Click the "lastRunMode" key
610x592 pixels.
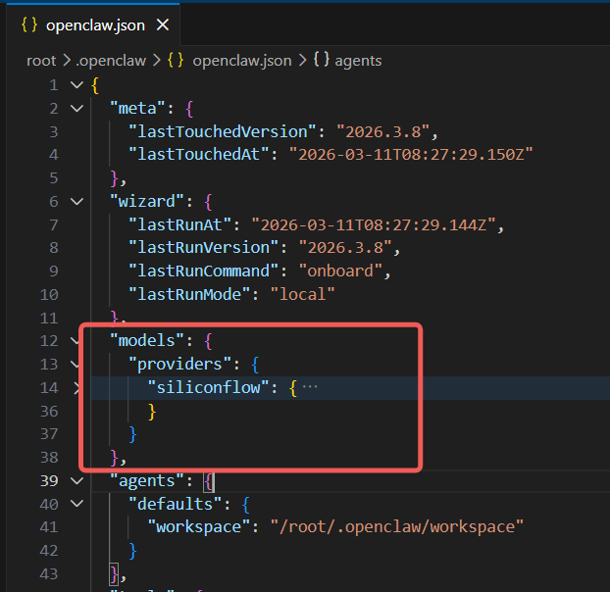[189, 294]
